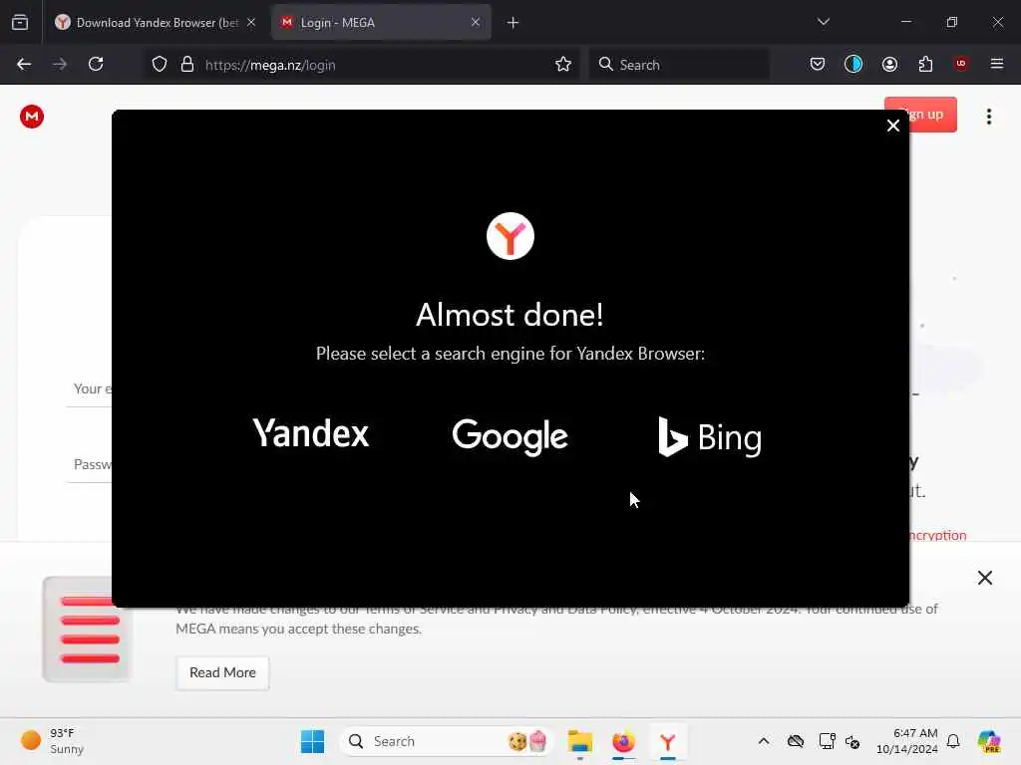Open Firefox View button in tab strip
Image resolution: width=1021 pixels, height=765 pixels.
pos(20,22)
